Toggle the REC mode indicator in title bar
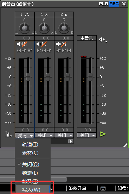This screenshot has height=194, width=129. pyautogui.click(x=114, y=4)
